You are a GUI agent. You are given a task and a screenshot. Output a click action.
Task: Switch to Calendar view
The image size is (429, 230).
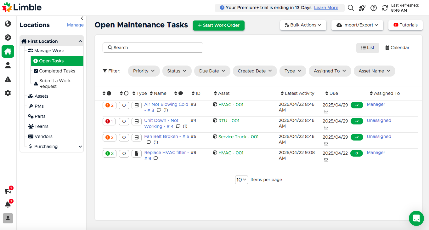[x=397, y=48]
